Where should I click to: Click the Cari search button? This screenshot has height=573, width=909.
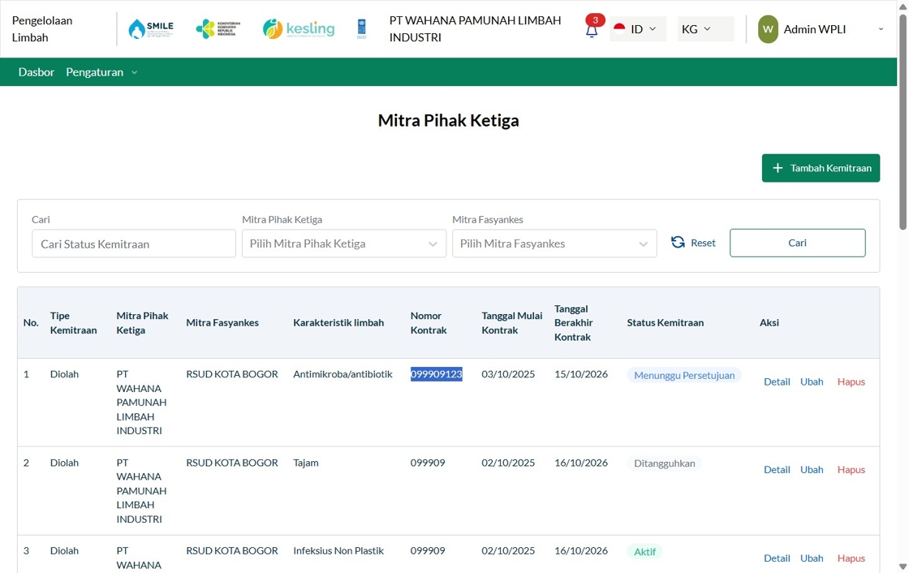click(x=797, y=243)
